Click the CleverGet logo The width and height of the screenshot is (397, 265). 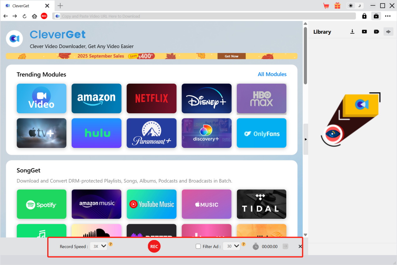coord(14,39)
